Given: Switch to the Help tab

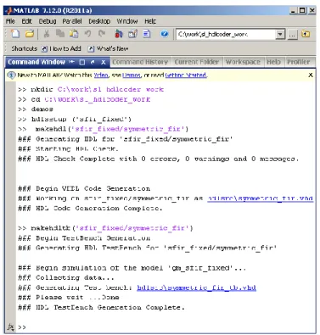Looking at the screenshot, I should click(273, 62).
